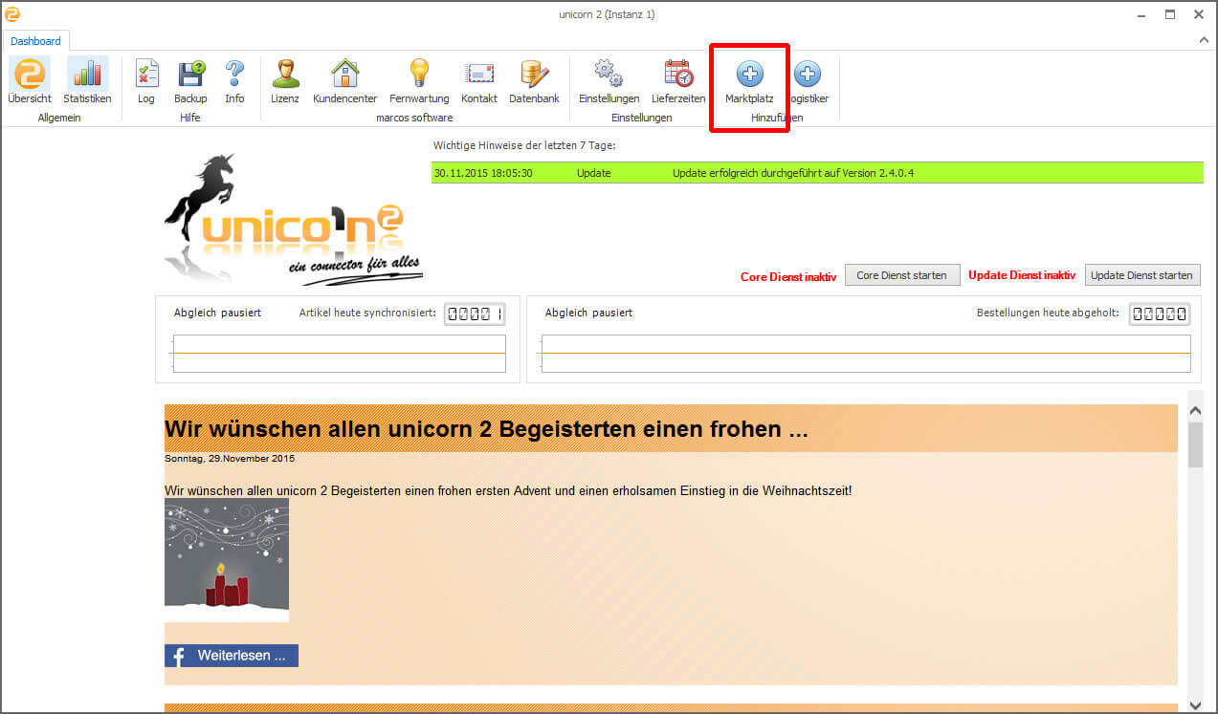The width and height of the screenshot is (1218, 714).
Task: Click the Core Dienst starten button
Action: pos(901,275)
